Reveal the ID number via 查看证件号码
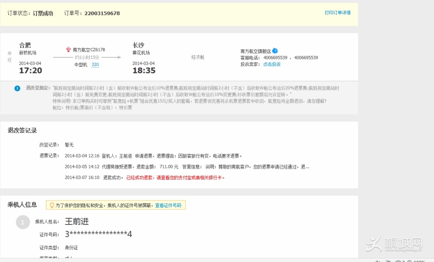This screenshot has height=262, width=434. click(x=168, y=205)
